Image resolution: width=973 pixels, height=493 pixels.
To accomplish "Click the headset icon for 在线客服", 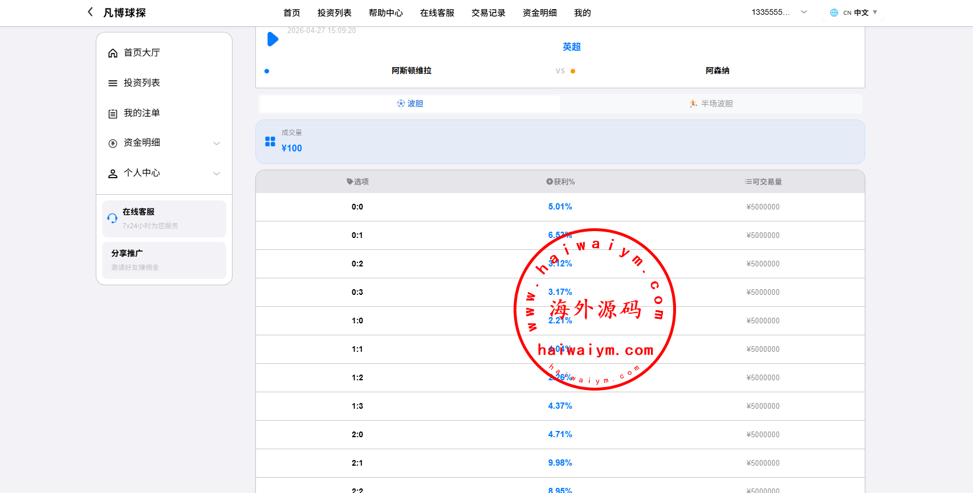I will tap(112, 218).
